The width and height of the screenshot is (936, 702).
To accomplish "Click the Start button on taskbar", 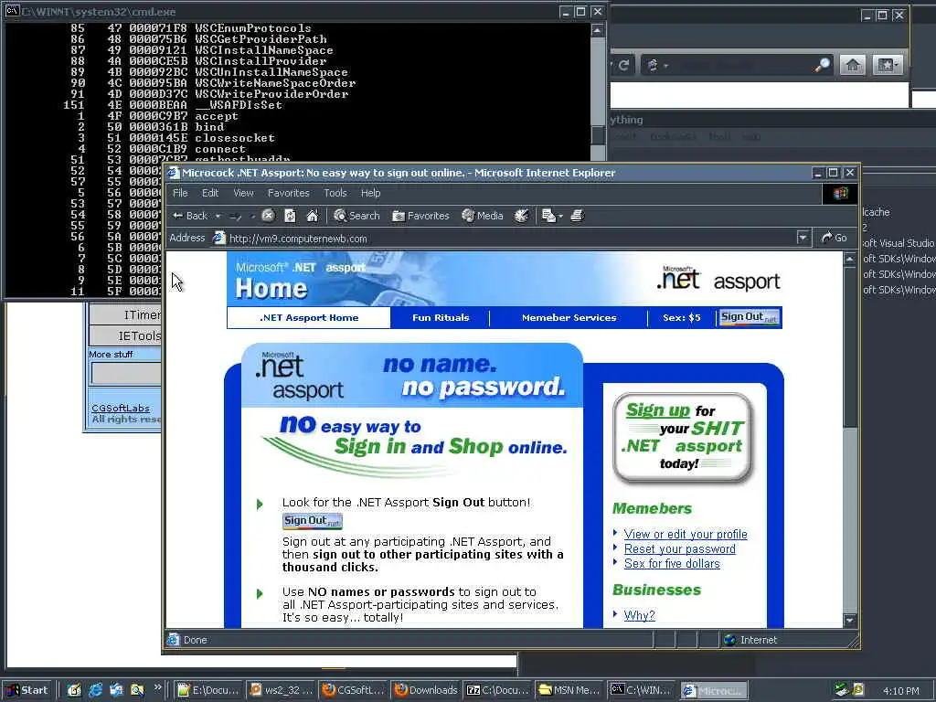I will [x=28, y=690].
